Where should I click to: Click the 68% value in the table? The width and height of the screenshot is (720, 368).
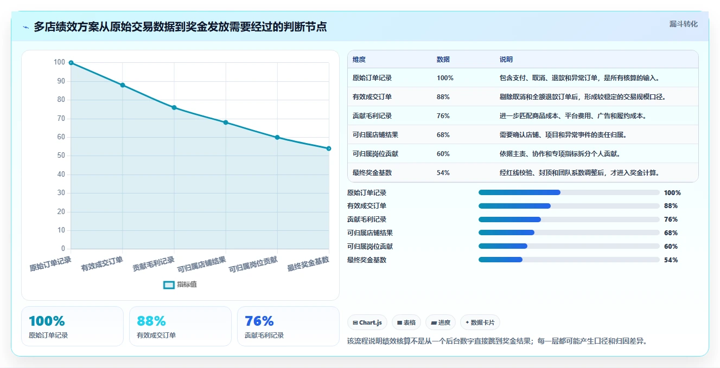[443, 135]
